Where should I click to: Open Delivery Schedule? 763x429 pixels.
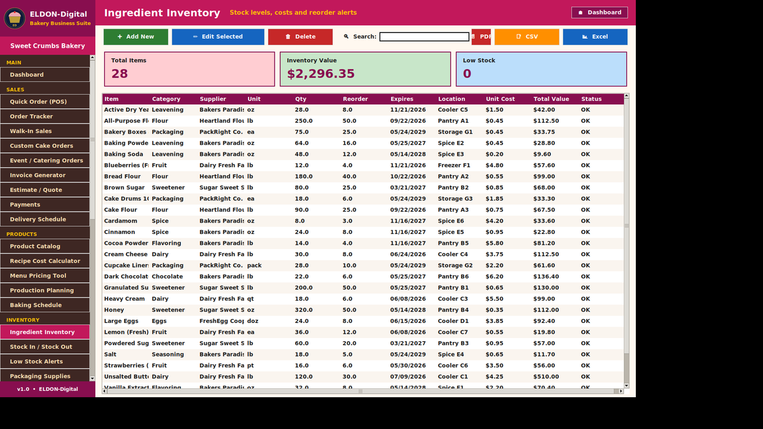tap(45, 219)
